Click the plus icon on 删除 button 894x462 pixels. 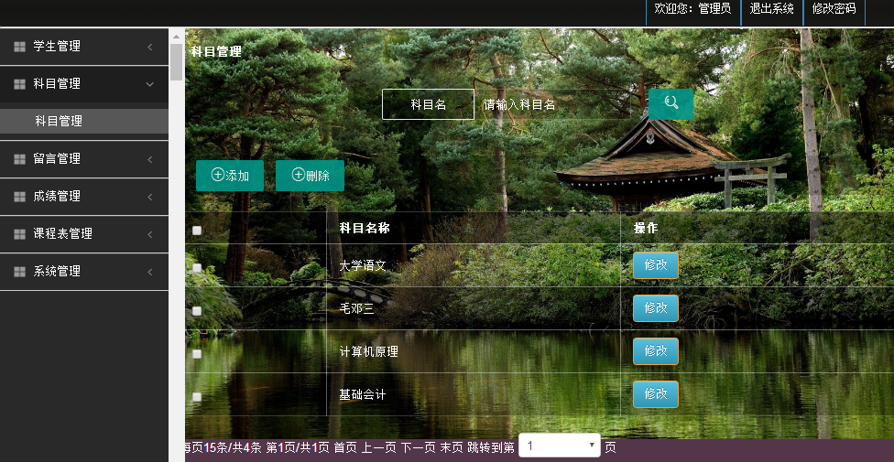299,175
